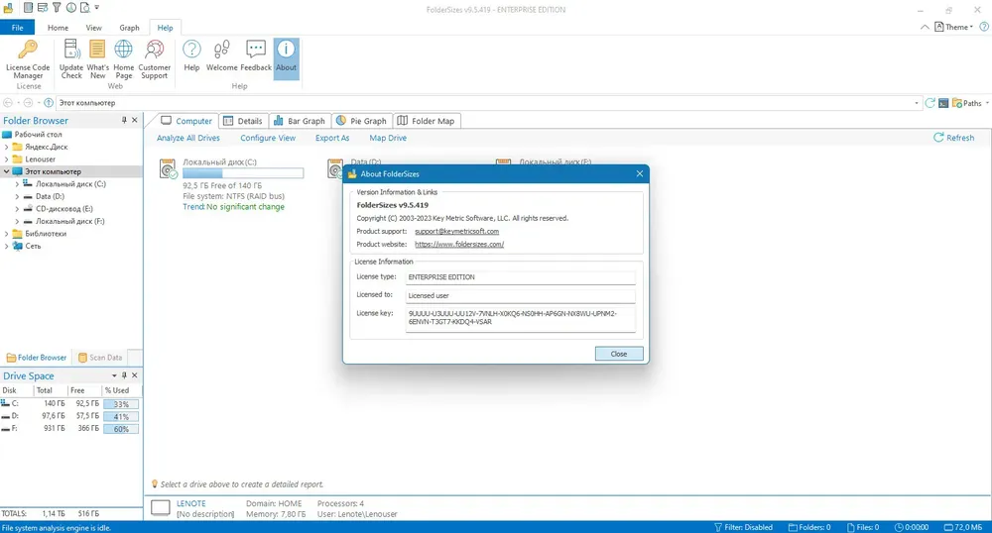This screenshot has height=533, width=992.
Task: Open the foldersizes.com website link
Action: (x=459, y=245)
